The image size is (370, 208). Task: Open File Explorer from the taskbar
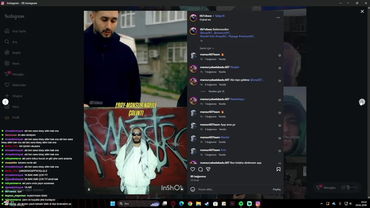coord(198,204)
